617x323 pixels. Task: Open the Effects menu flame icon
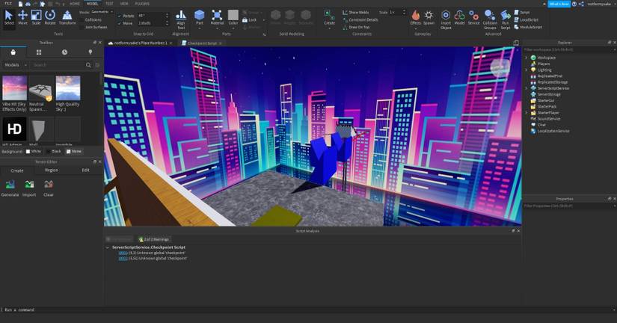(x=416, y=17)
